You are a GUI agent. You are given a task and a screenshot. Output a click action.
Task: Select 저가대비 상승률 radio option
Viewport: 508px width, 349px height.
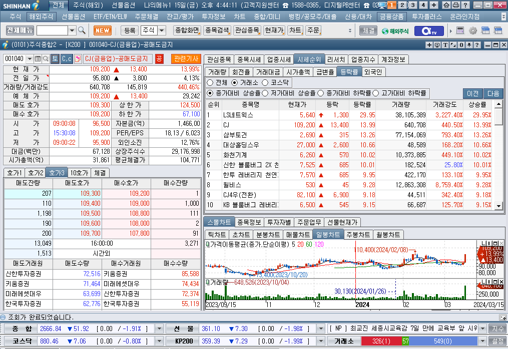(x=265, y=93)
